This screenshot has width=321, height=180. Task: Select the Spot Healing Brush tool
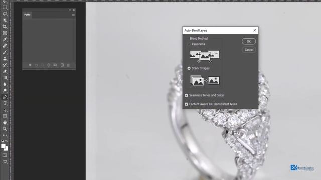coord(5,46)
